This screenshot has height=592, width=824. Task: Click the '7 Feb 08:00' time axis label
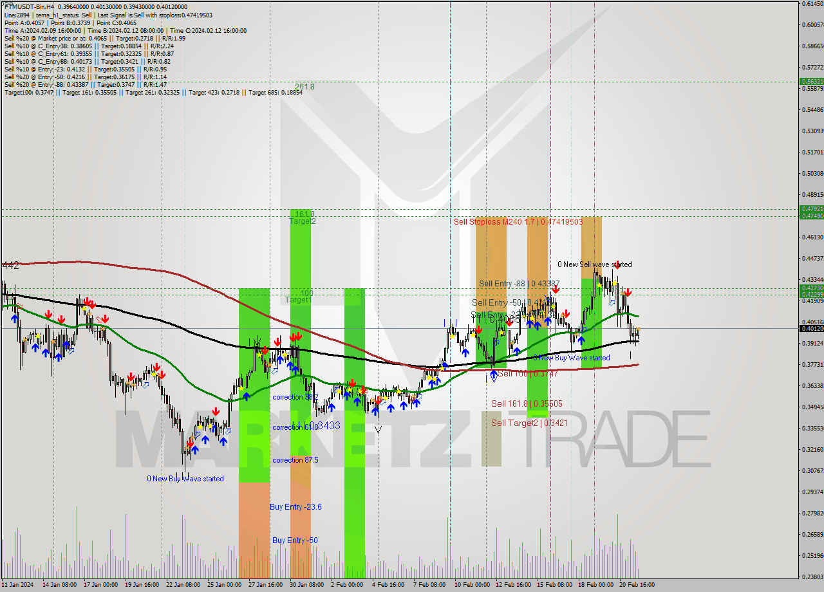[x=429, y=585]
